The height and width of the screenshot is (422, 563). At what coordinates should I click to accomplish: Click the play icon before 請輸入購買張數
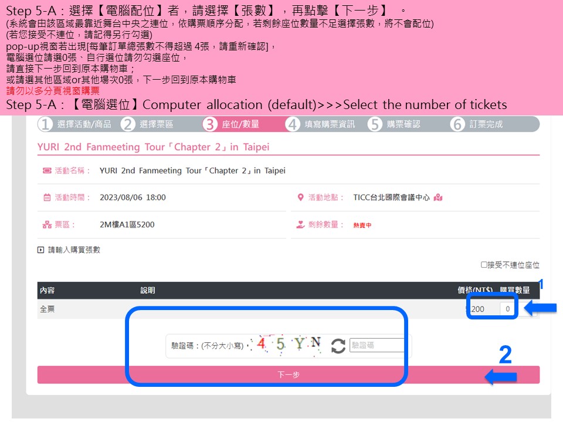coord(41,250)
